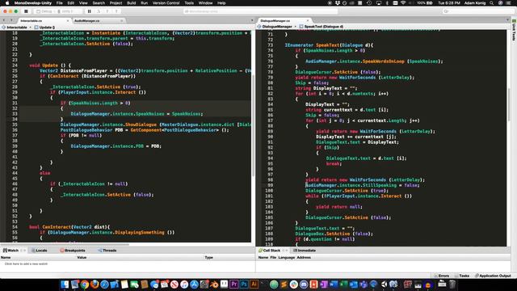Open Safari from the dock

pos(104,284)
